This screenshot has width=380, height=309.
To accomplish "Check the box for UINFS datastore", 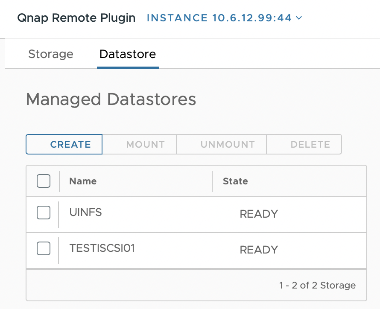I will [44, 213].
